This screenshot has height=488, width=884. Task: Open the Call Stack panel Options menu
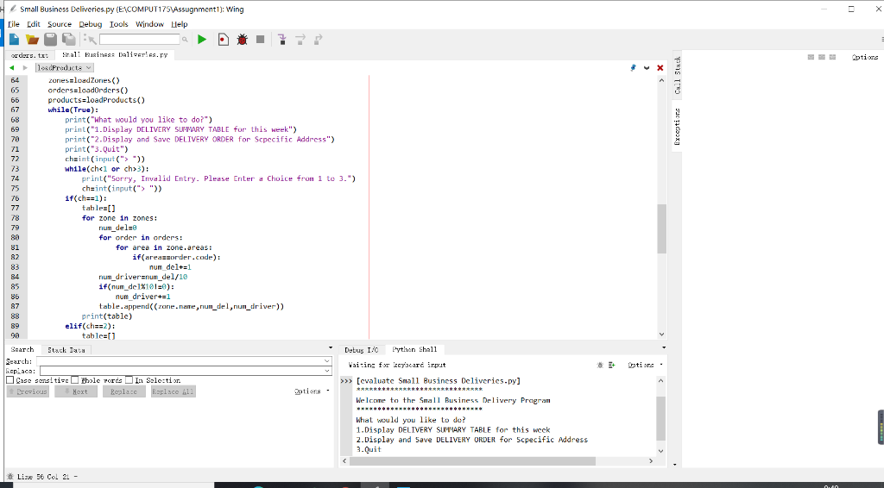point(865,57)
